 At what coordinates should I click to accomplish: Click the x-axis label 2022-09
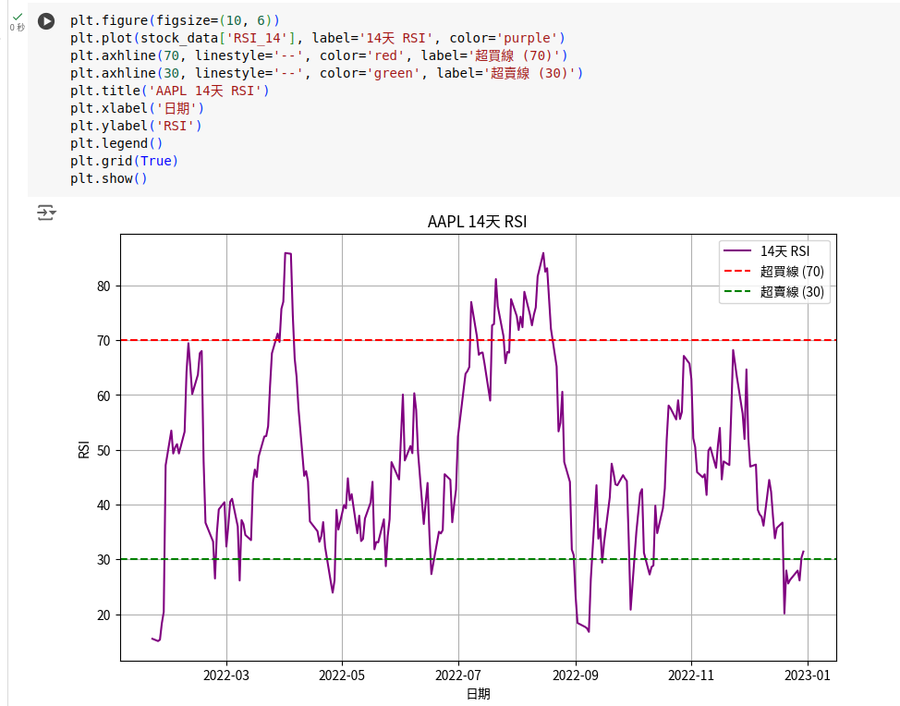[576, 676]
